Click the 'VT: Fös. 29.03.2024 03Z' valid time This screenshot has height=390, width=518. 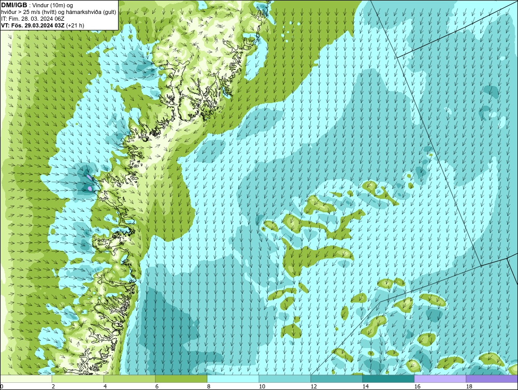click(x=33, y=25)
